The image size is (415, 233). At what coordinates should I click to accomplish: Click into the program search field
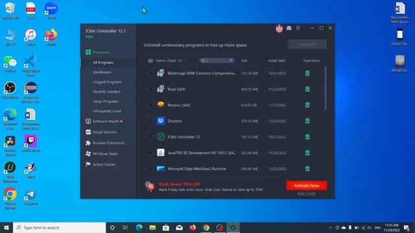(x=217, y=60)
